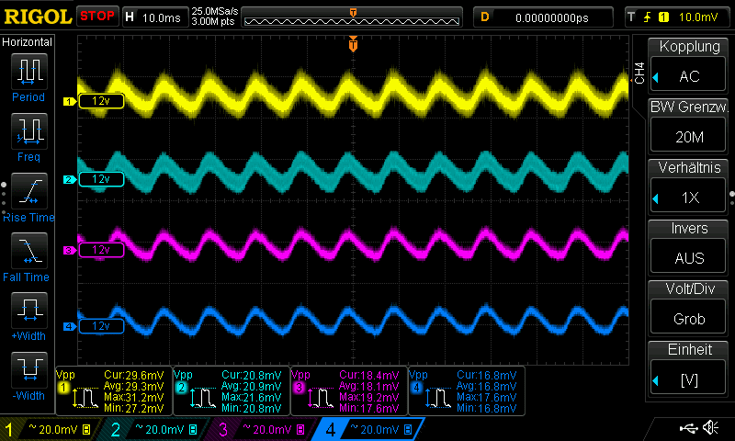735x441 pixels.
Task: Click the cyan 12v label on channel 2
Action: 101,179
